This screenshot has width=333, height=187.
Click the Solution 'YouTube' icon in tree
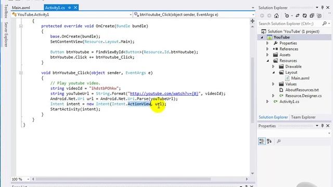point(263,31)
